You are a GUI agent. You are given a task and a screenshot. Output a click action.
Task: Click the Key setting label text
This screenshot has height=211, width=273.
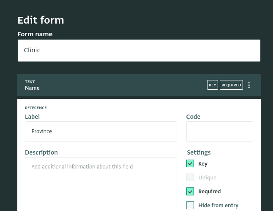(x=203, y=164)
